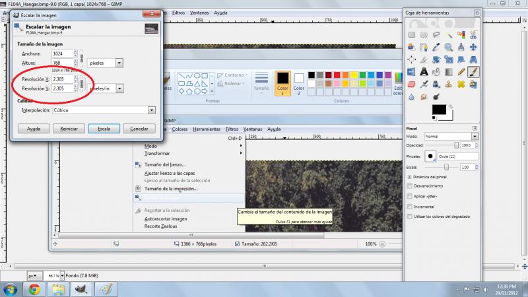
Task: Toggle the Incremental checkbox
Action: (409, 207)
